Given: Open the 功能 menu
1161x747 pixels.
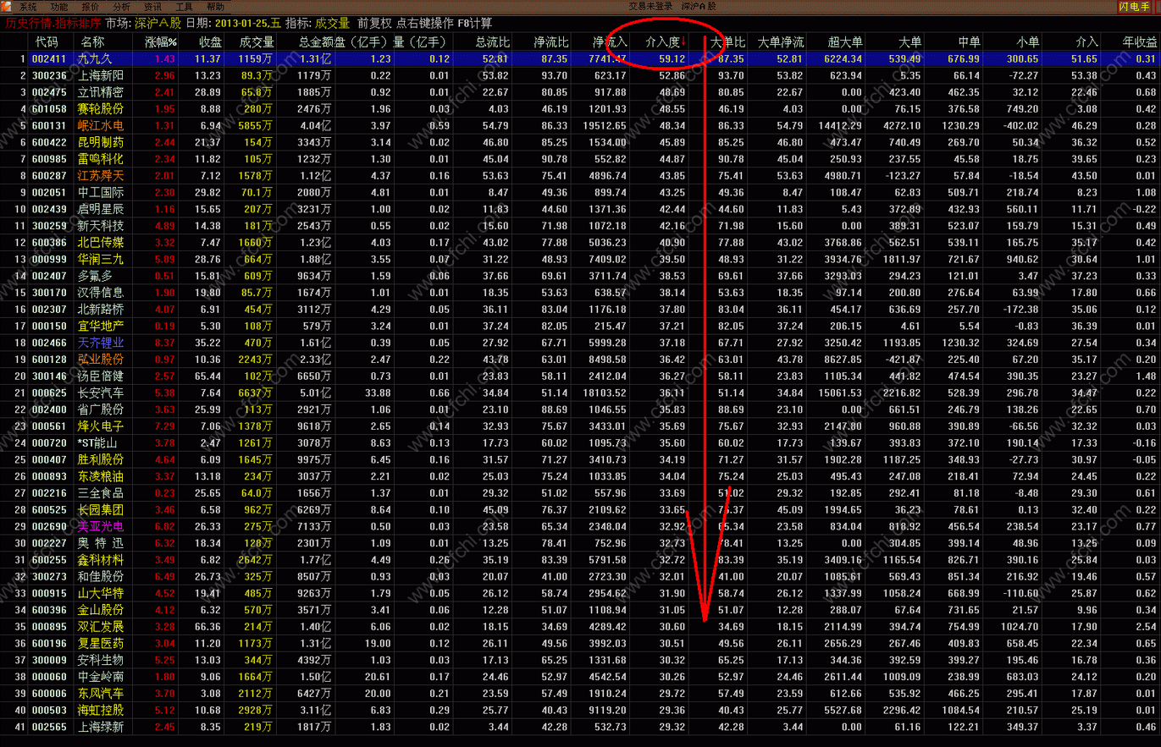Looking at the screenshot, I should click(58, 6).
